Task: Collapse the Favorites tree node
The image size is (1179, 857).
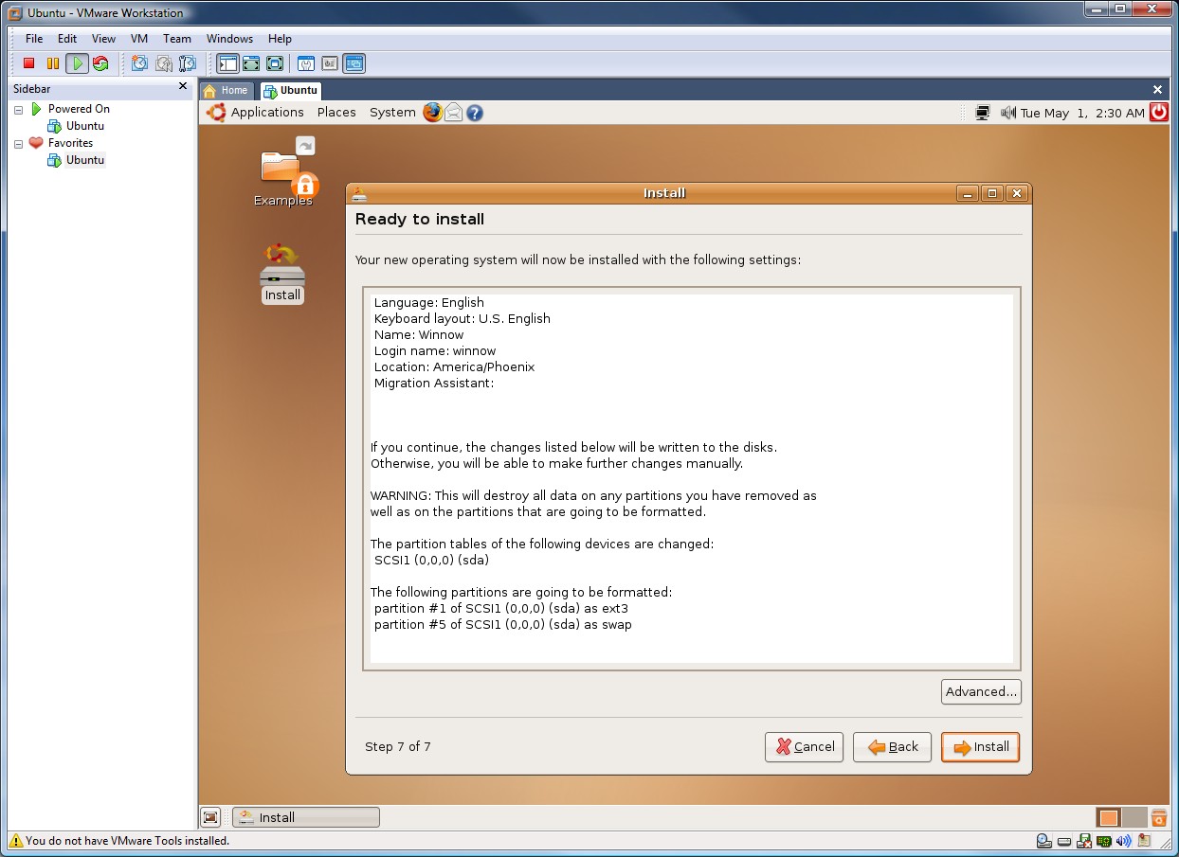Action: (x=18, y=143)
